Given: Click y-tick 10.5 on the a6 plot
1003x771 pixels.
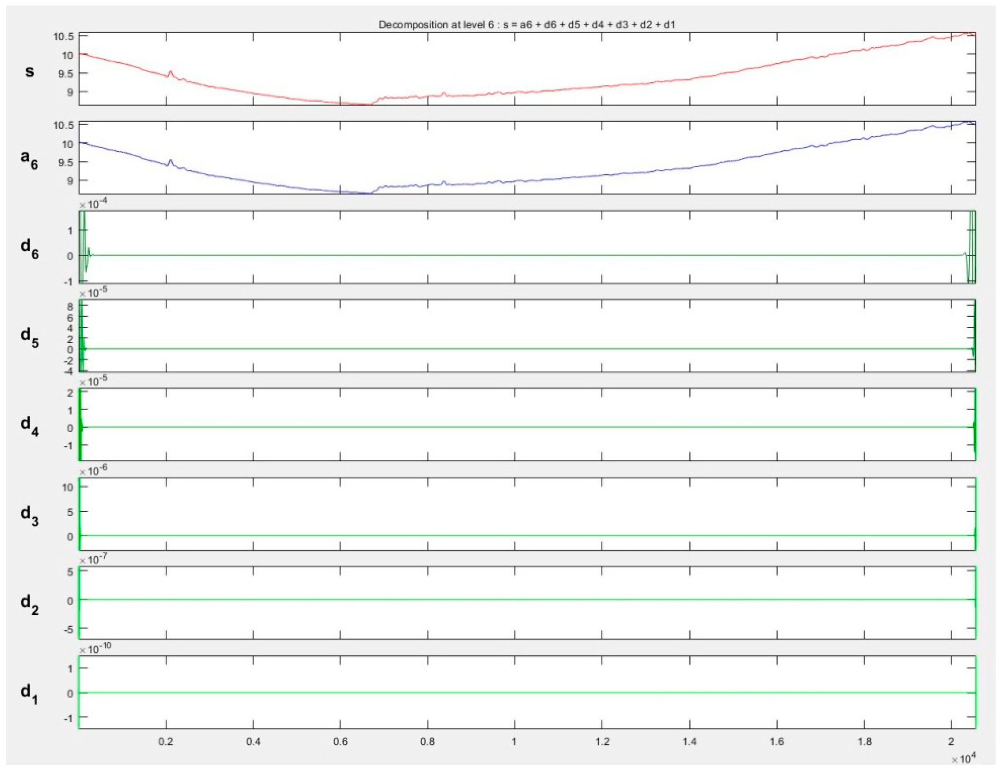Looking at the screenshot, I should coord(64,126).
